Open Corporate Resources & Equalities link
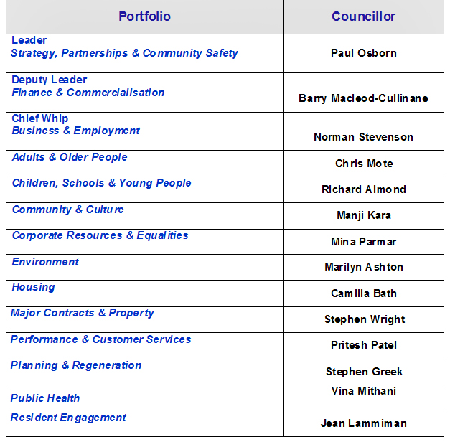 pyautogui.click(x=100, y=235)
